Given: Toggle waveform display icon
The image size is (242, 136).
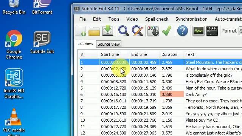Looking at the screenshot, I should (x=198, y=31).
